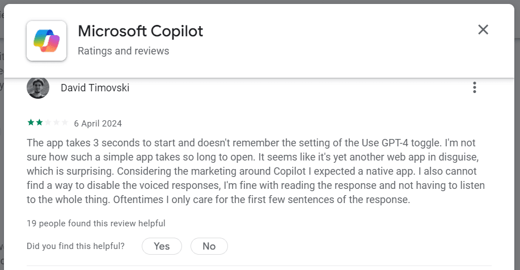Viewport: 520px width, 270px height.
Task: Click the second green star of the rating
Action: click(x=39, y=123)
